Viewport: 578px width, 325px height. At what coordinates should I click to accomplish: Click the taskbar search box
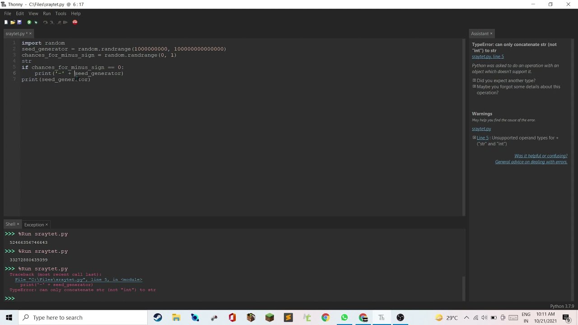pos(83,317)
